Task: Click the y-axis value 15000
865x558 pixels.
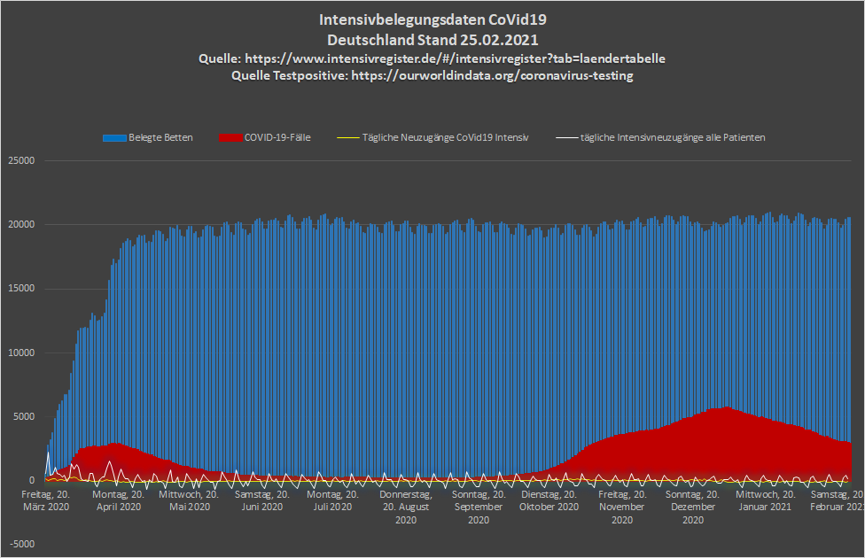Action: (21, 289)
